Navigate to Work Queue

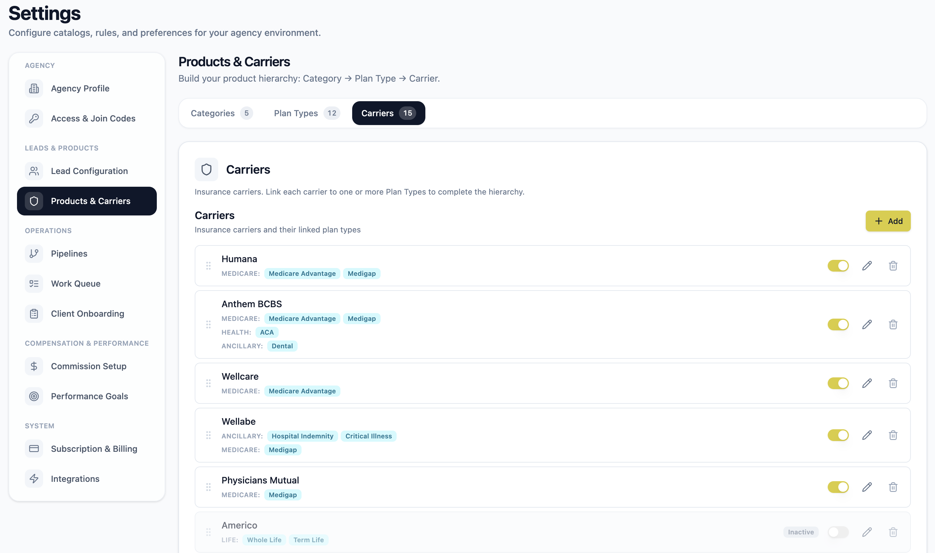point(87,284)
